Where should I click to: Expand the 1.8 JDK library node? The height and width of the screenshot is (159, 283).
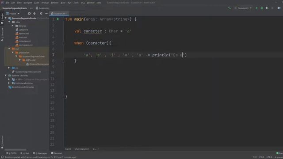pos(9,79)
